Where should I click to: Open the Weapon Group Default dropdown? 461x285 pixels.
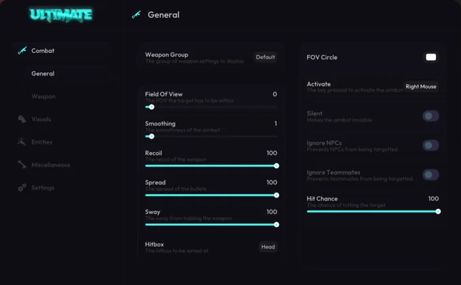click(265, 57)
